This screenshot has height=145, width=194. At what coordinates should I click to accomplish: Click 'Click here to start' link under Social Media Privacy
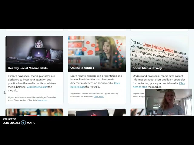[159, 85]
